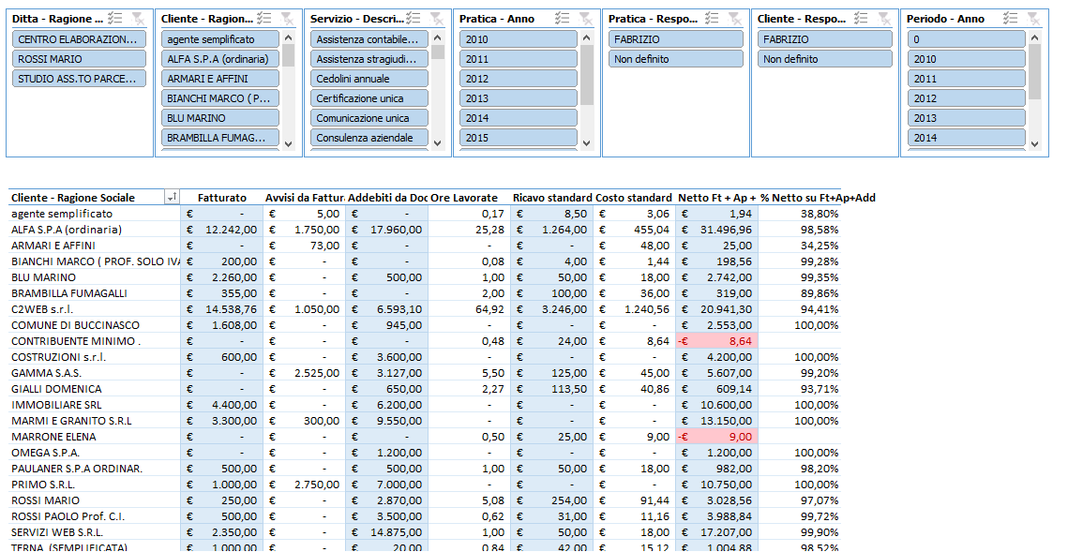Select the Ore Lavorate column header
The width and height of the screenshot is (1068, 552).
pyautogui.click(x=466, y=198)
